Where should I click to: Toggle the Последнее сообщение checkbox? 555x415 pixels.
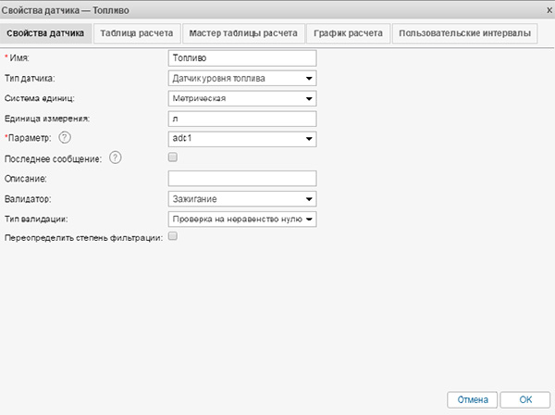[173, 158]
